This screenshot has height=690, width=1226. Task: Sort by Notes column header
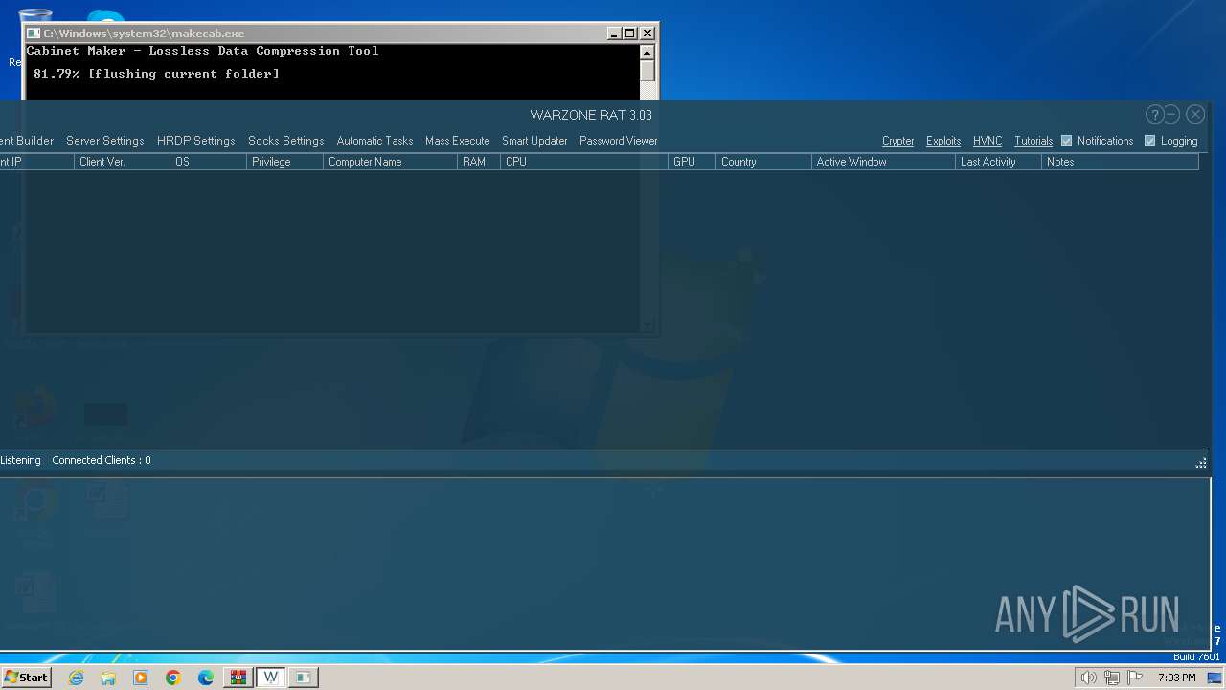pyautogui.click(x=1120, y=162)
